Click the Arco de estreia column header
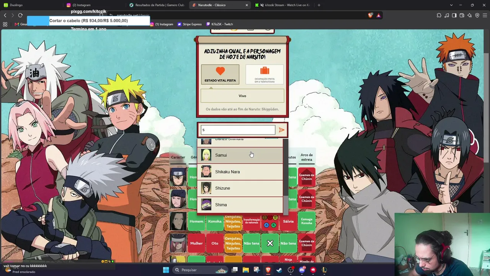490x276 pixels. point(307,157)
